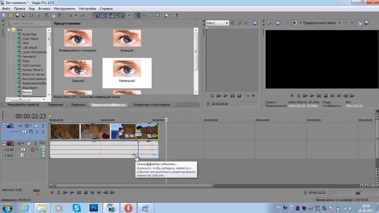Pause playback in the trimmer window
The height and width of the screenshot is (213, 379).
pyautogui.click(x=233, y=96)
